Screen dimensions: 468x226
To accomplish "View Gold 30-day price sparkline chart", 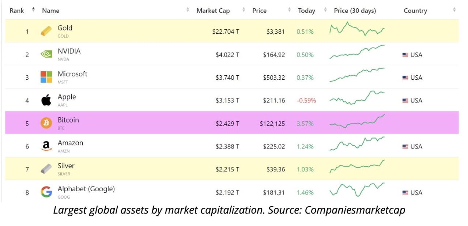I will [357, 29].
